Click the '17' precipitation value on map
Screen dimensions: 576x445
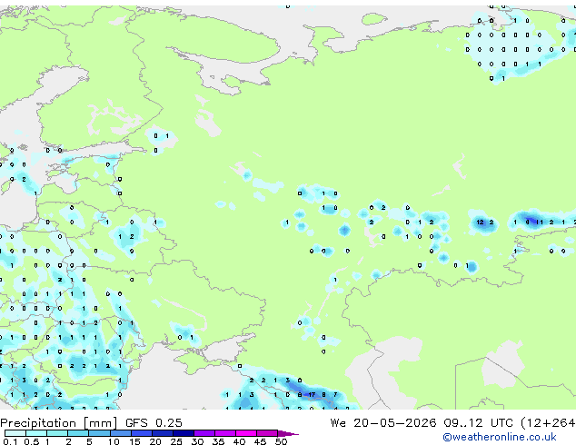coord(312,395)
